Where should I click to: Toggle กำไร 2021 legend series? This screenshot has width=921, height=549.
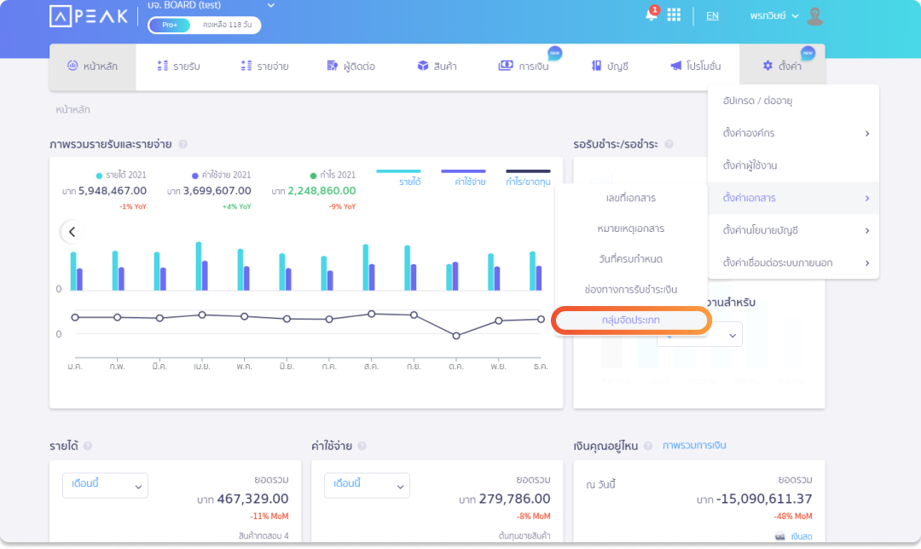(x=333, y=175)
